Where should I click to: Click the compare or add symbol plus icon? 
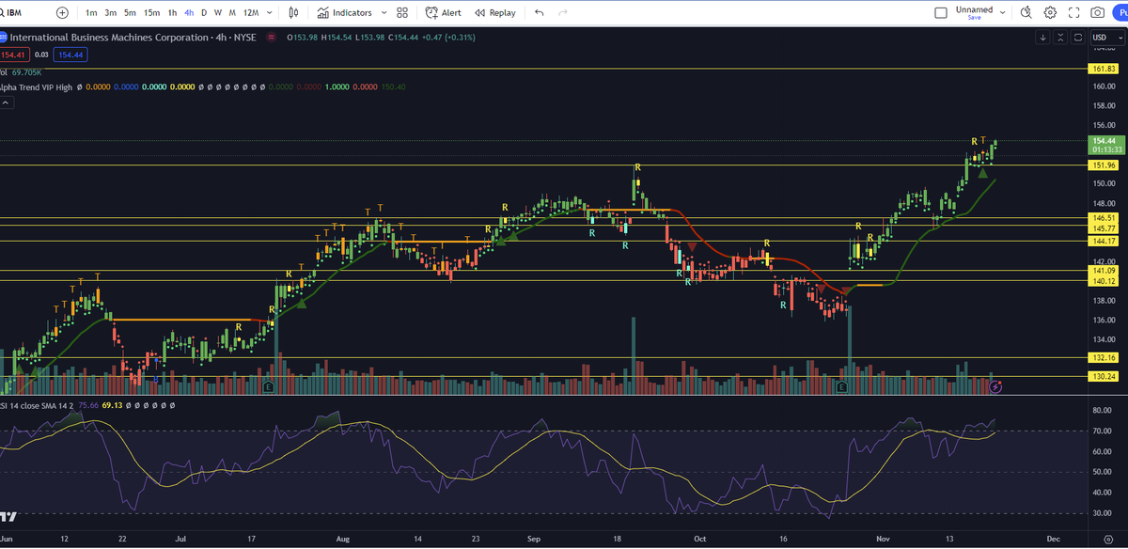[x=62, y=13]
